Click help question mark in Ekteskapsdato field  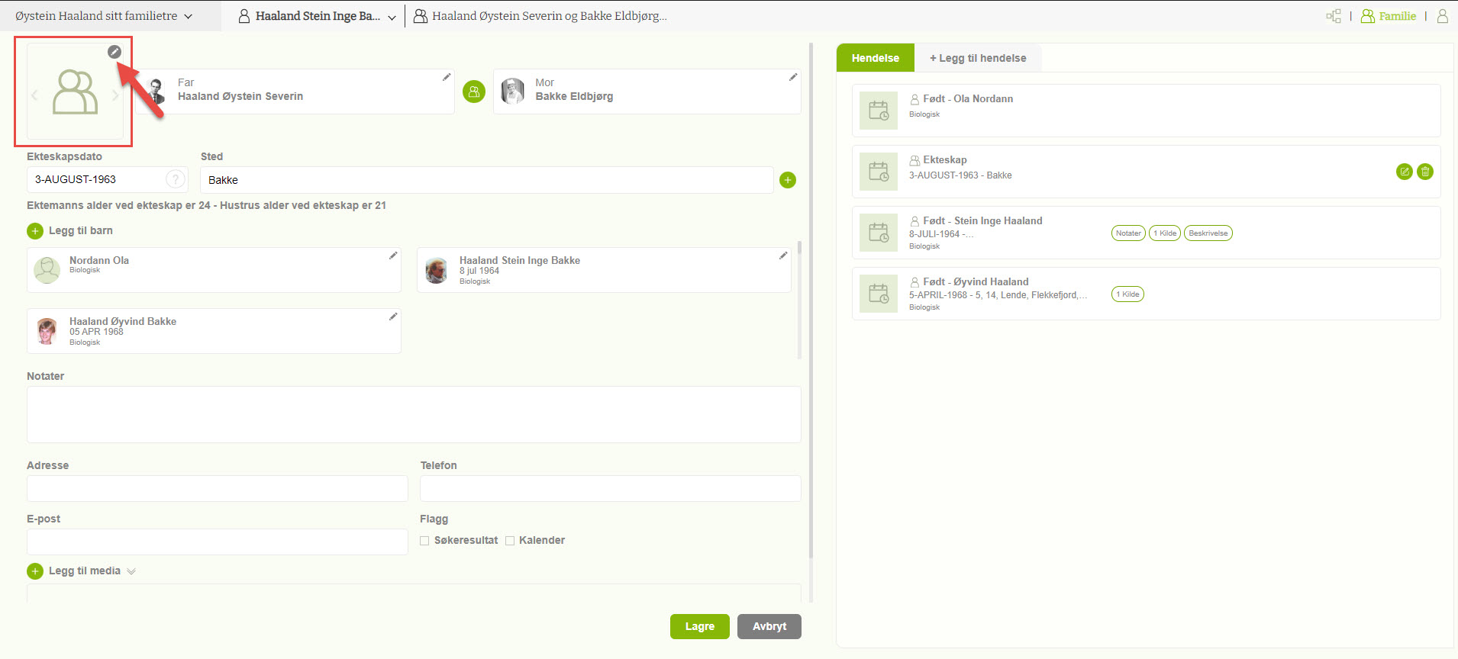(x=176, y=179)
